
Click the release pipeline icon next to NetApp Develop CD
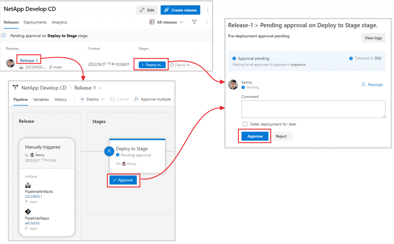(x=15, y=87)
